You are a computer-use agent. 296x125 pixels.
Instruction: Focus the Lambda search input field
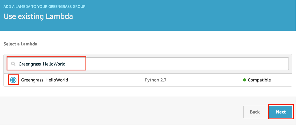tap(148, 64)
